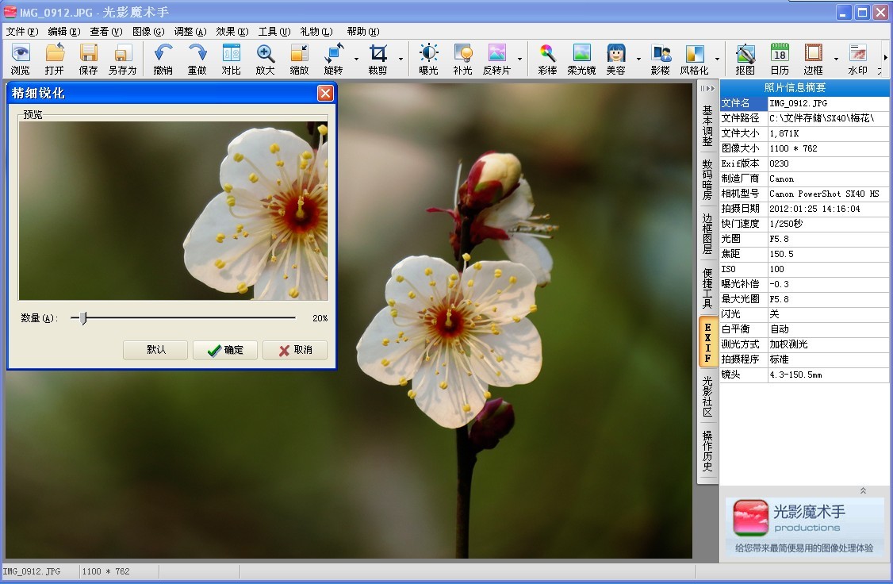Zoom in using the 放大 magnifier icon

(265, 59)
